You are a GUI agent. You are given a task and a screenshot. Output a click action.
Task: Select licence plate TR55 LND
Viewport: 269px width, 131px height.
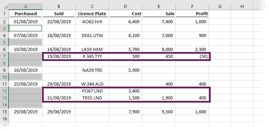92,98
